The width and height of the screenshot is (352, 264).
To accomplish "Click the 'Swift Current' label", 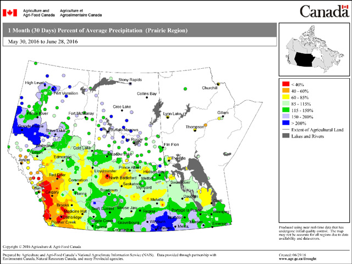I will click(x=103, y=208).
